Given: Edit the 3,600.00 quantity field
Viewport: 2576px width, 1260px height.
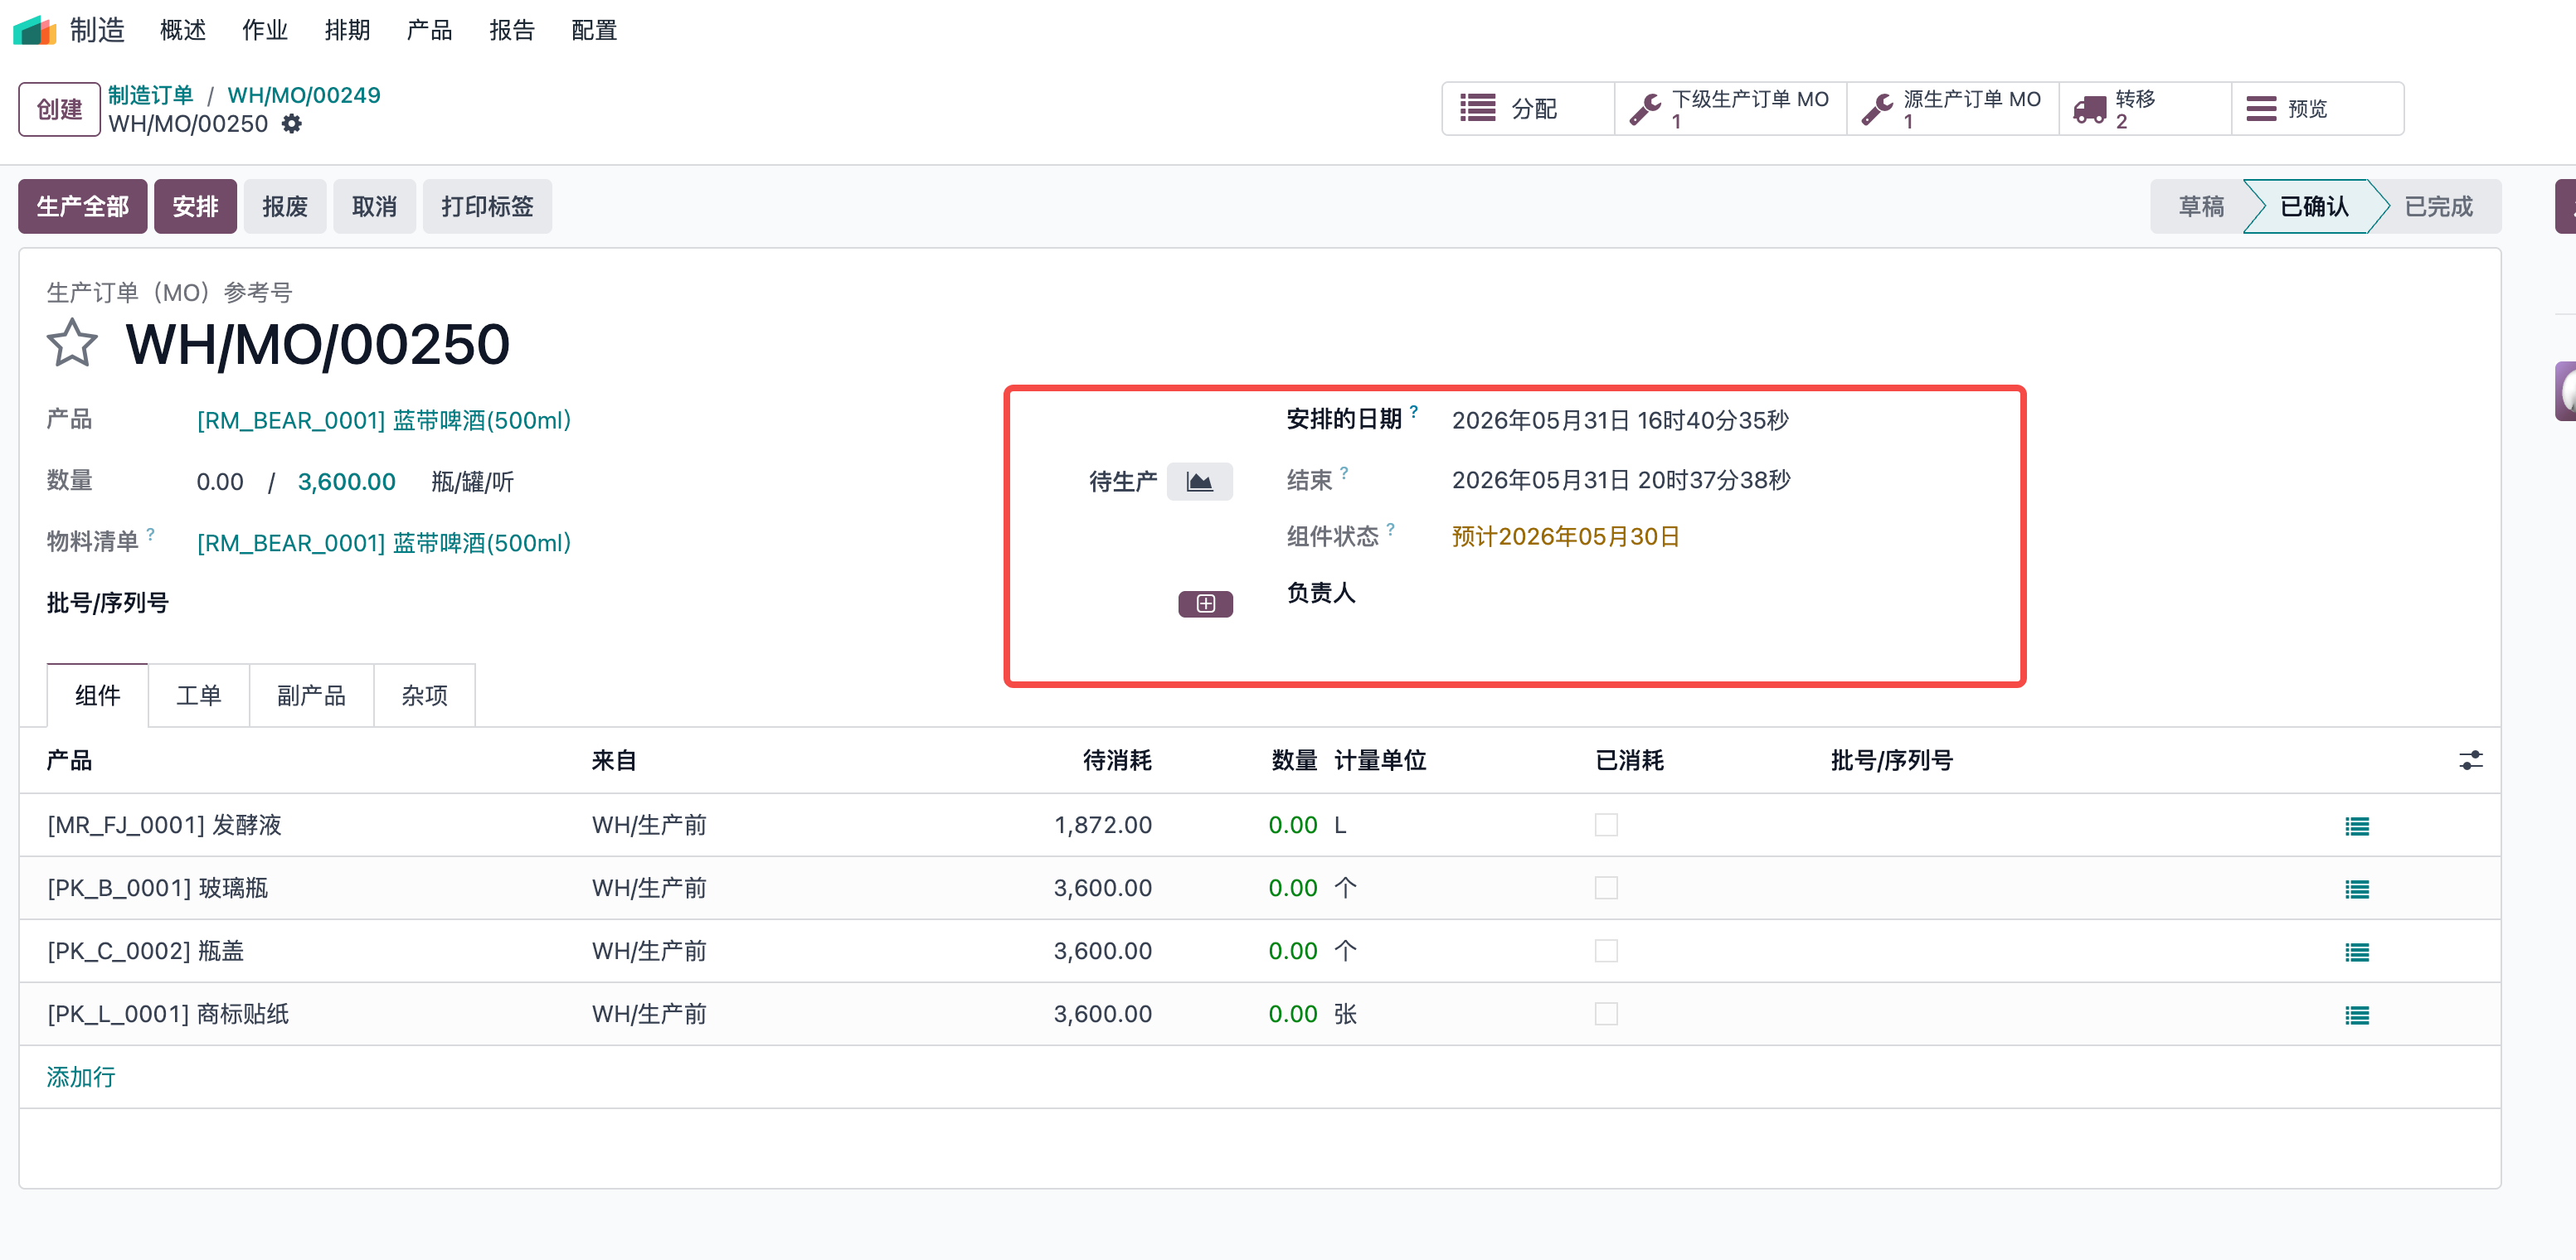Looking at the screenshot, I should tap(347, 482).
